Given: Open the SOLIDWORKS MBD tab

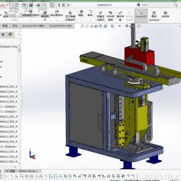Looking at the screenshot, I should [61, 26].
